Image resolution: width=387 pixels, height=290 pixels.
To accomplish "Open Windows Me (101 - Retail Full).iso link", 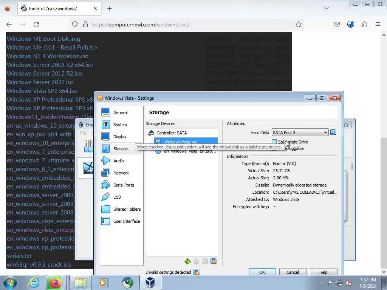I will point(52,48).
